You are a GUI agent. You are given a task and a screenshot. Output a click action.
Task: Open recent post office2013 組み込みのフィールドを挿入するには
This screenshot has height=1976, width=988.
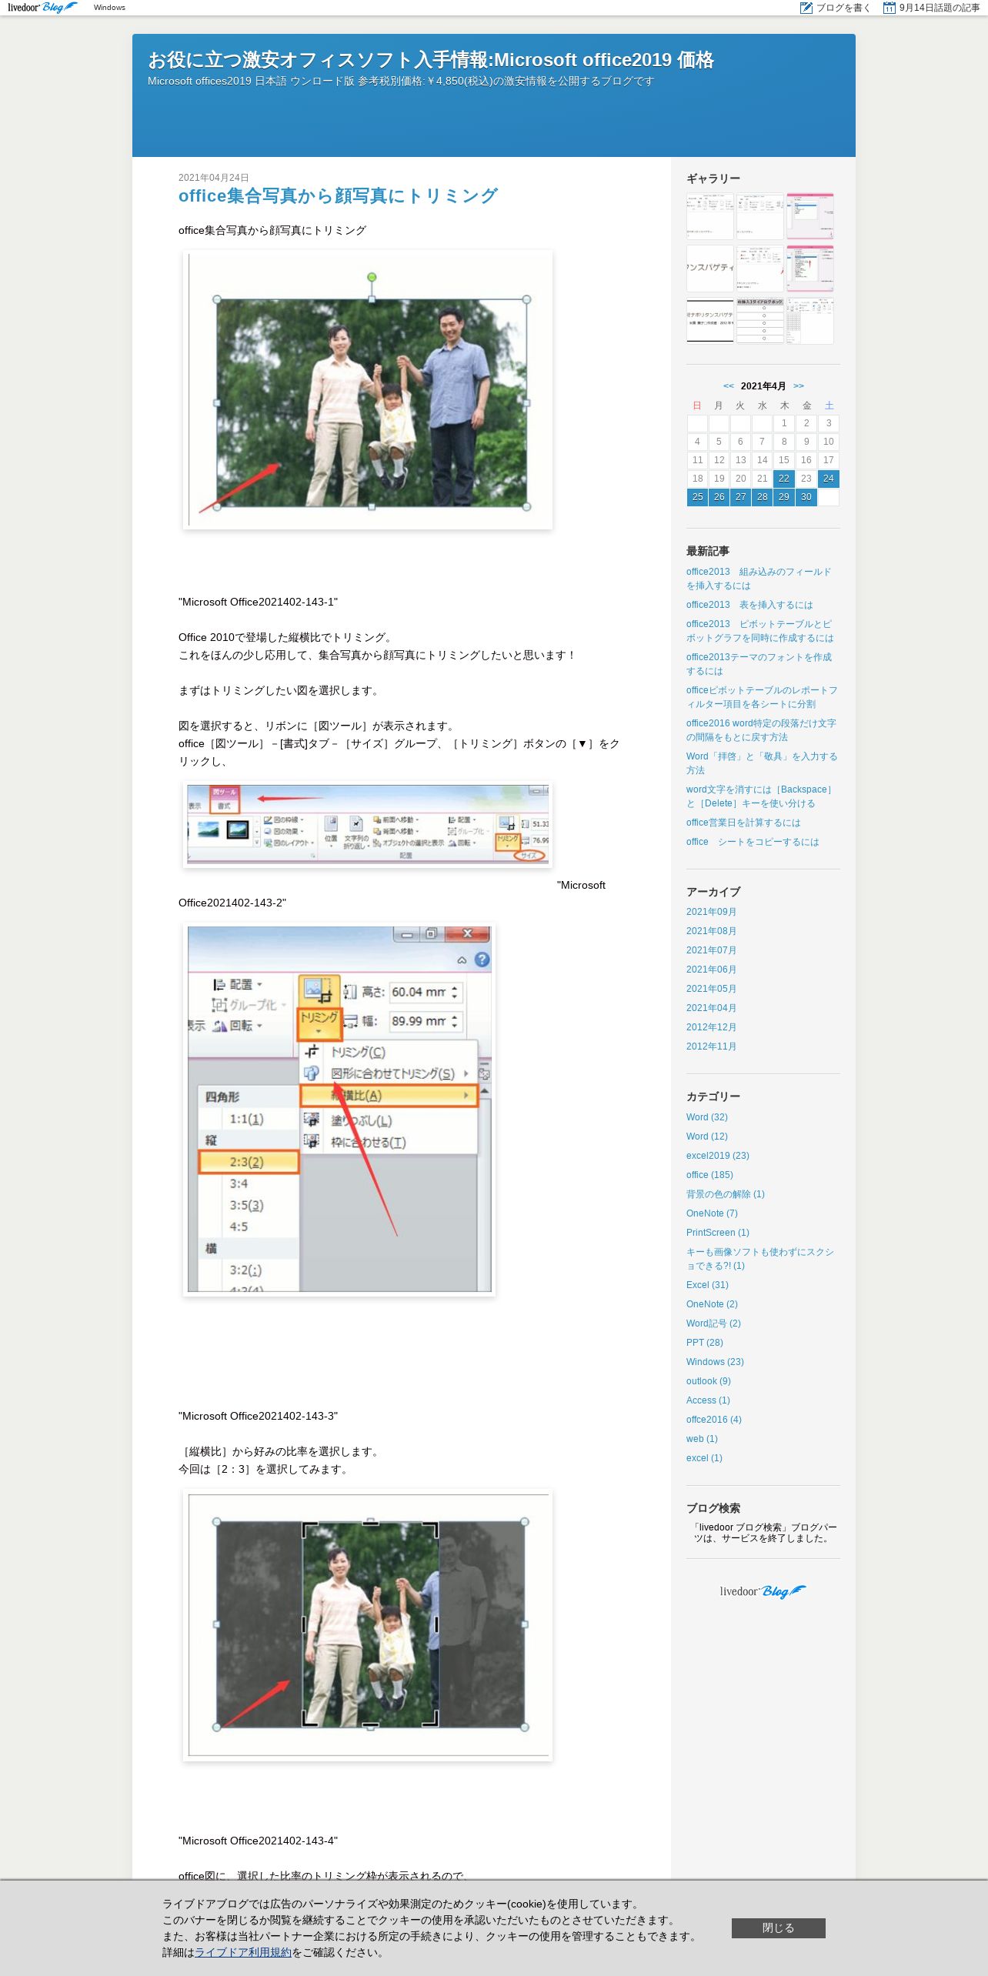pos(759,579)
